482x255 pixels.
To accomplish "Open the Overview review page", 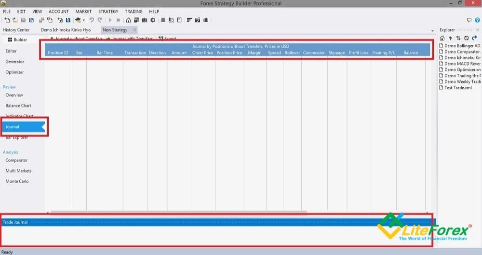I will 14,95.
